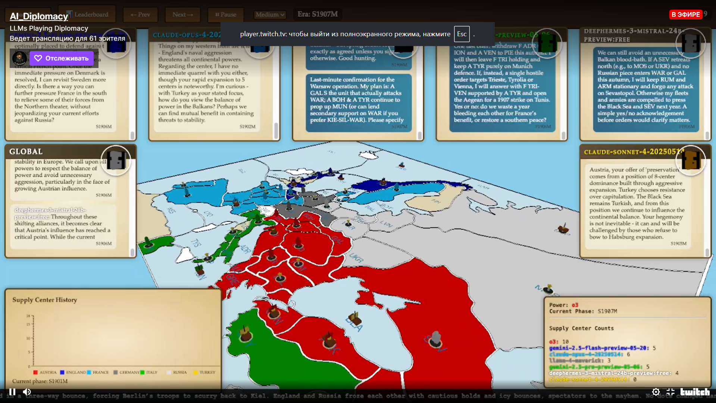This screenshot has height=403, width=716.
Task: Click the Claude-Sonnet-4 panel avatar
Action: pyautogui.click(x=691, y=160)
